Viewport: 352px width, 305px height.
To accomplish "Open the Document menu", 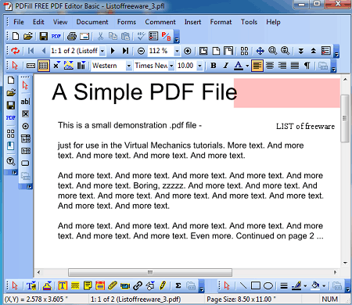I will pos(92,22).
